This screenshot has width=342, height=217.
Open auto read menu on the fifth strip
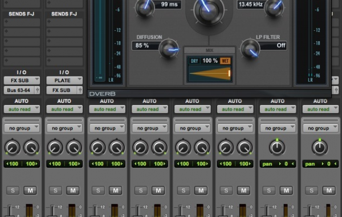193,109
